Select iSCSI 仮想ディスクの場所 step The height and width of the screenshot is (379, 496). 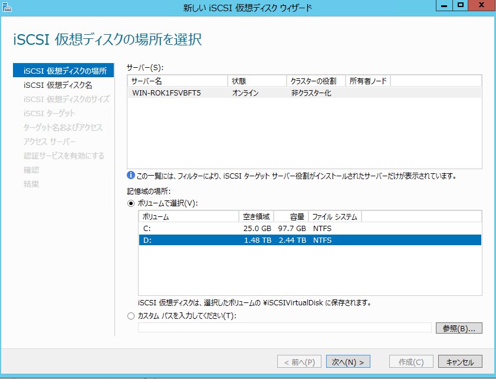tap(65, 71)
